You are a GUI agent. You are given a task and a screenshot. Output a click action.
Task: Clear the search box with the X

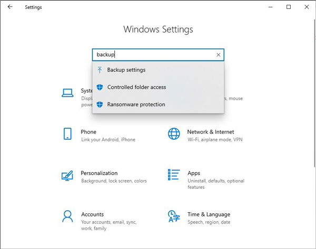pos(218,55)
